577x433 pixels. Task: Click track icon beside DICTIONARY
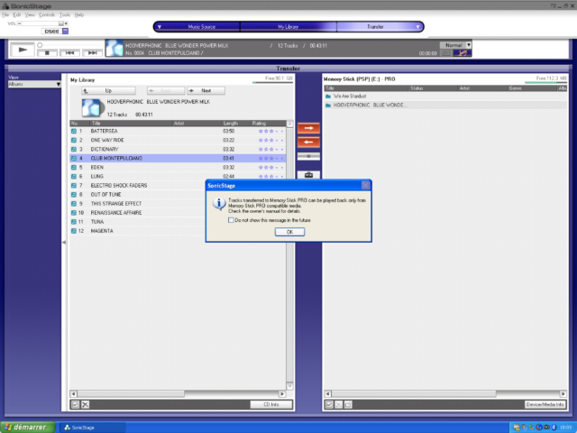[x=74, y=149]
